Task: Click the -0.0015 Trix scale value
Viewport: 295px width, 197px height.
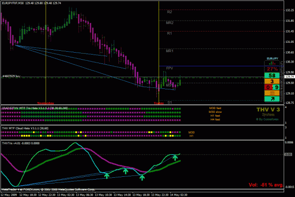Action: (289, 187)
